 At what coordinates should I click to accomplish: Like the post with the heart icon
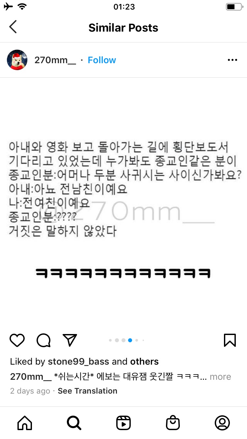pyautogui.click(x=17, y=340)
